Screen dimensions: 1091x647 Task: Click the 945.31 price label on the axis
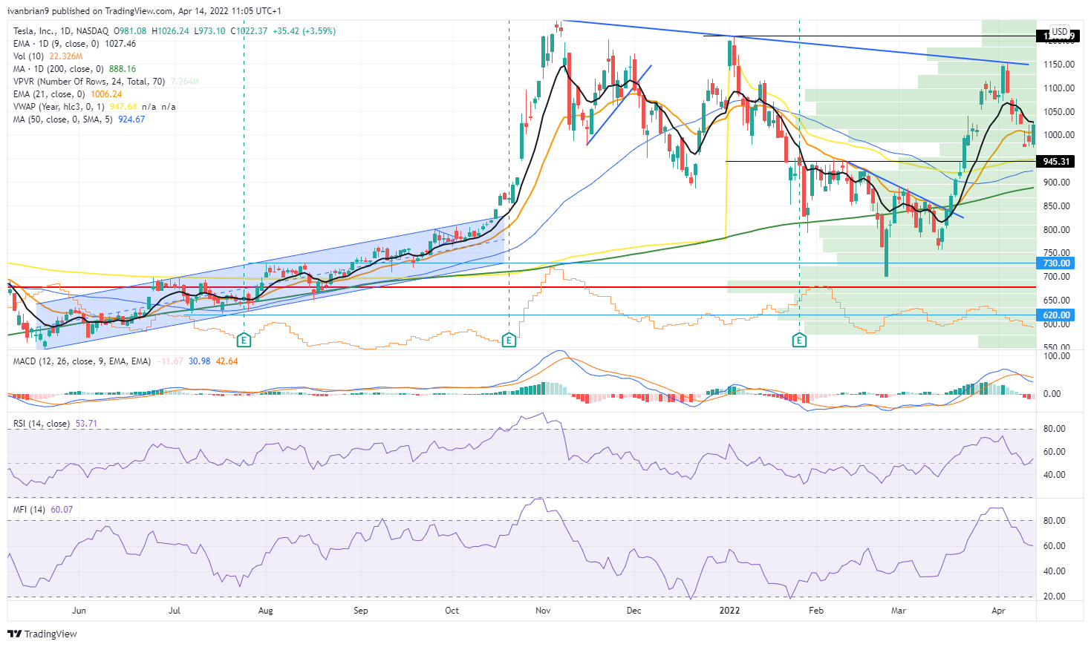1056,162
